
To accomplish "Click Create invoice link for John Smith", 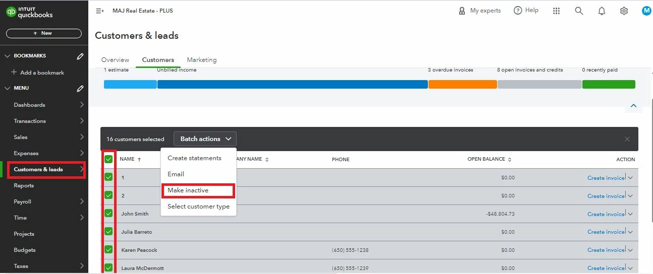I will point(606,214).
